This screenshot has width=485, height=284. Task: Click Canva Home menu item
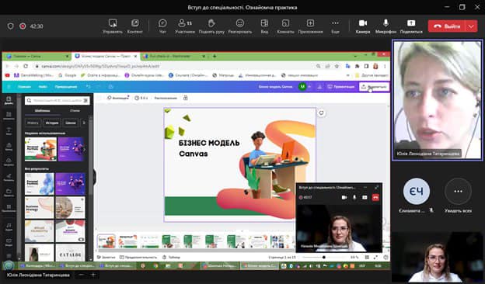(x=24, y=87)
